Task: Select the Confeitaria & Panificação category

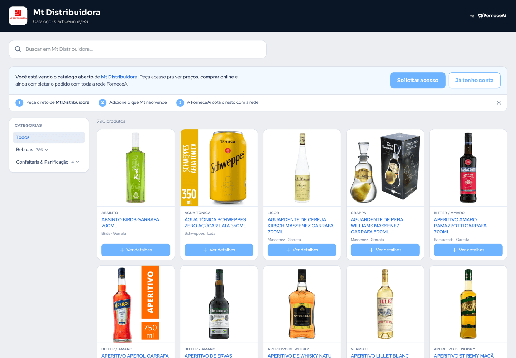Action: (x=42, y=162)
